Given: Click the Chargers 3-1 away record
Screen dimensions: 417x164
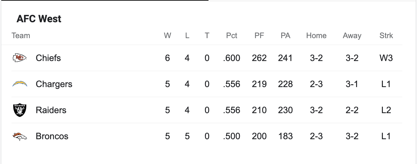Looking at the screenshot, I should click(352, 84).
